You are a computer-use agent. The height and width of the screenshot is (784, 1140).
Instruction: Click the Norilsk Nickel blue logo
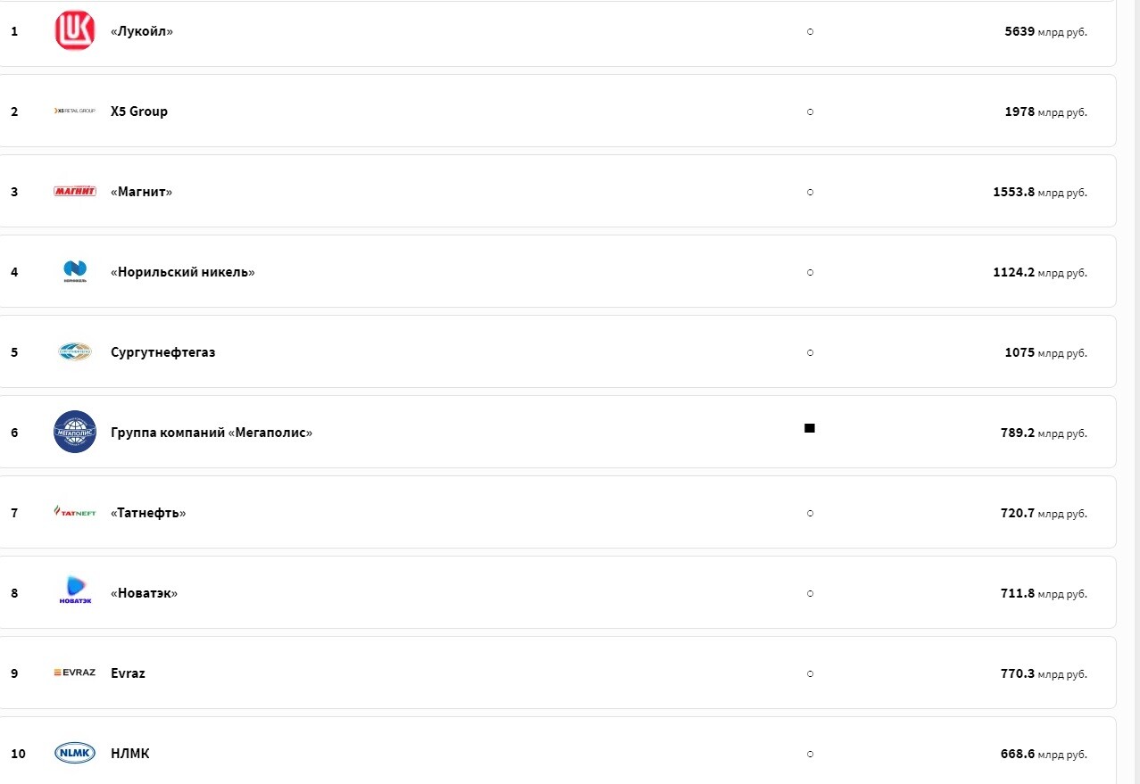[74, 271]
